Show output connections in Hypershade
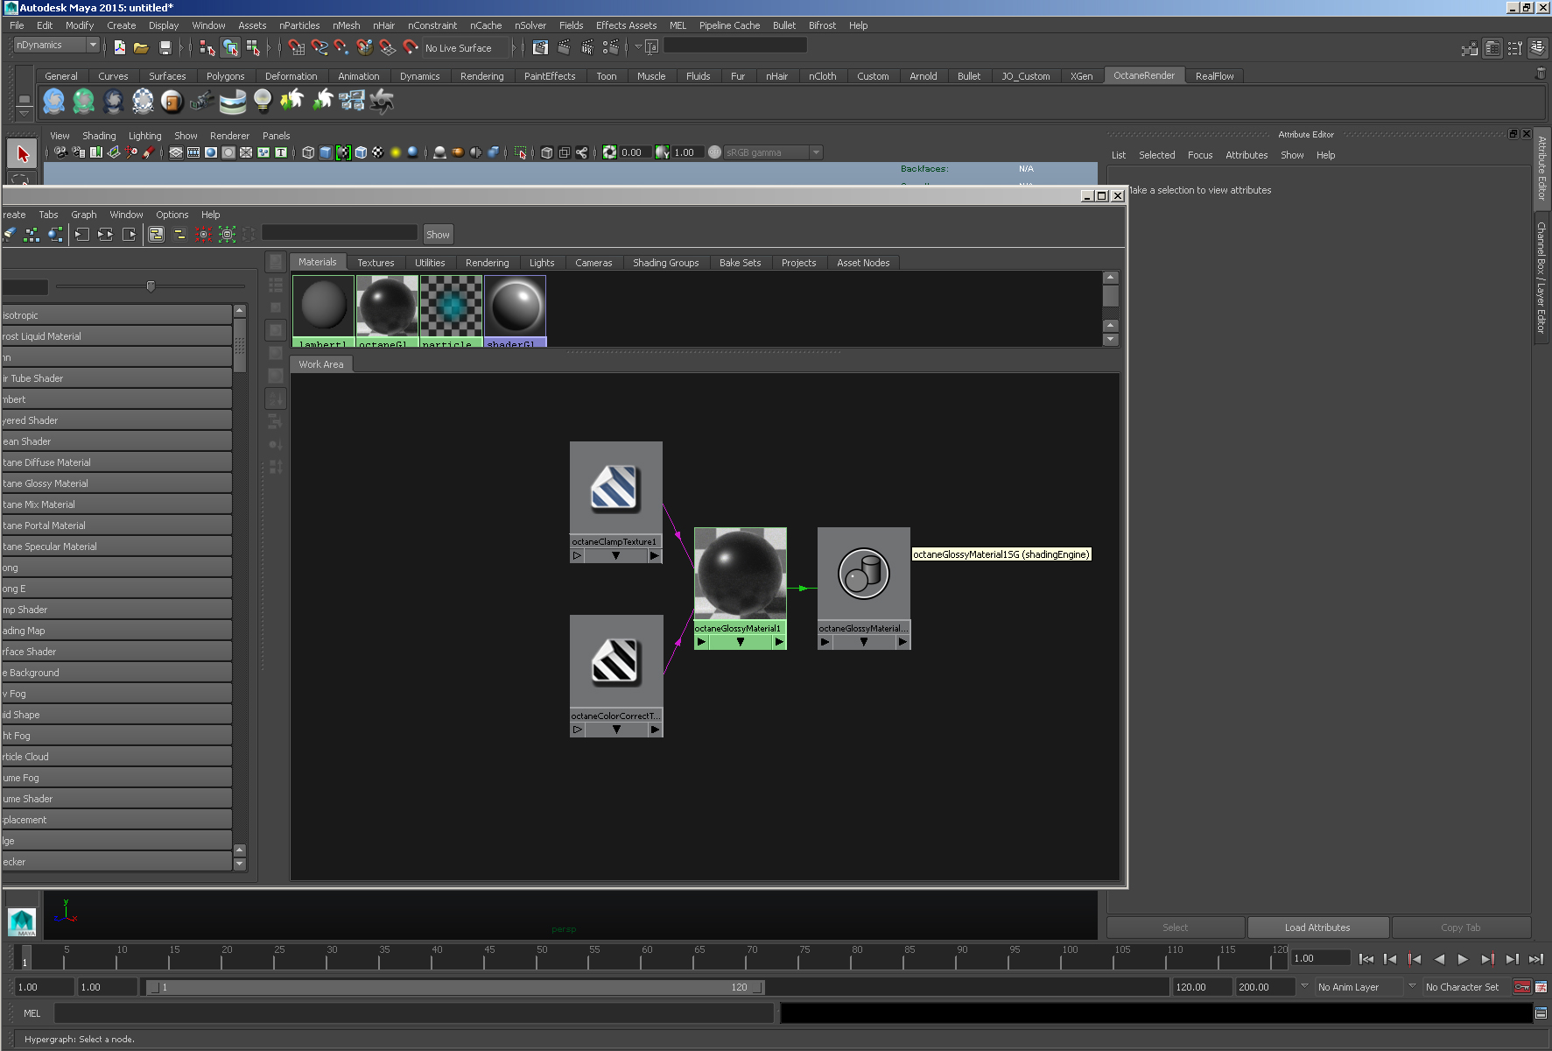This screenshot has height=1051, width=1552. [x=129, y=234]
